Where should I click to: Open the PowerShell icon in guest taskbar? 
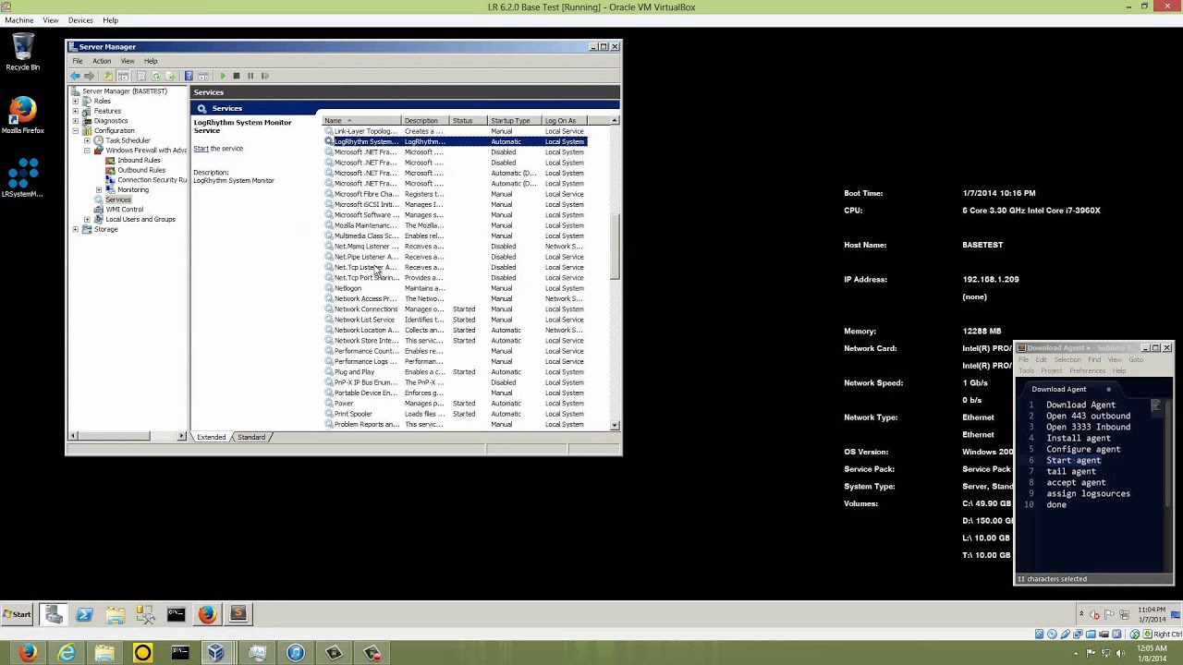(x=84, y=614)
